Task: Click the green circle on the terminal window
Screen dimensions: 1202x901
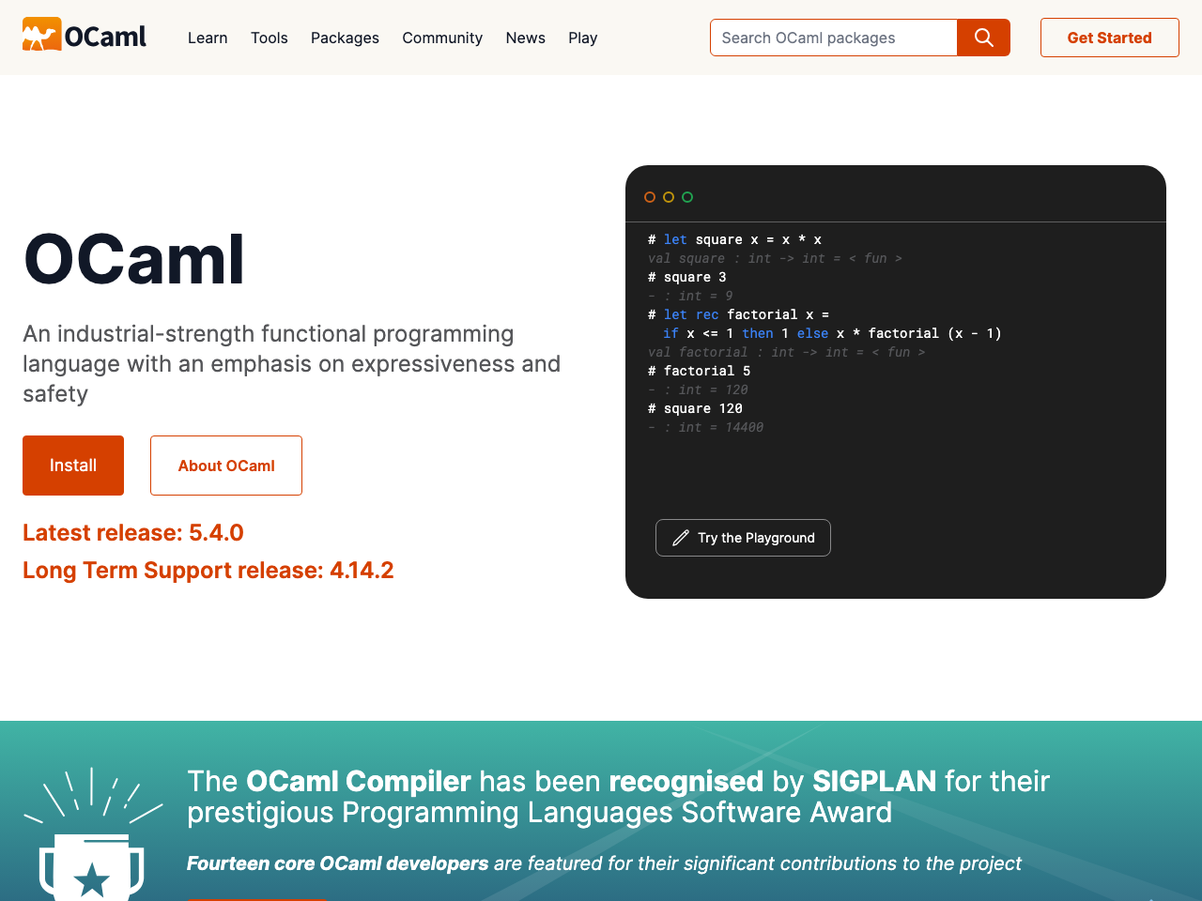Action: tap(688, 196)
